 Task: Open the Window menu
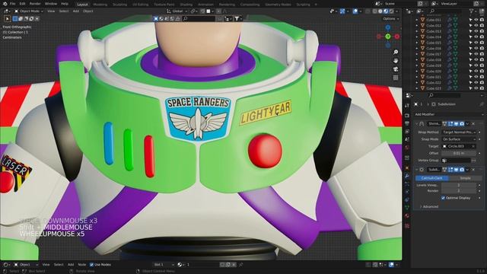tap(51, 4)
